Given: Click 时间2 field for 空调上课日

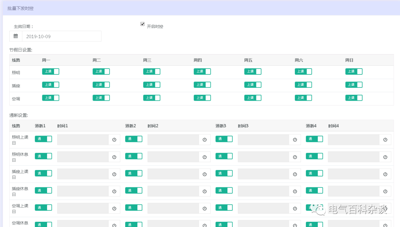Looking at the screenshot, I should [x=173, y=208].
